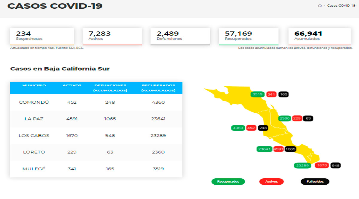The image size is (359, 199).
Task: Select the Sospechosos 234 stat card
Action: (42, 36)
